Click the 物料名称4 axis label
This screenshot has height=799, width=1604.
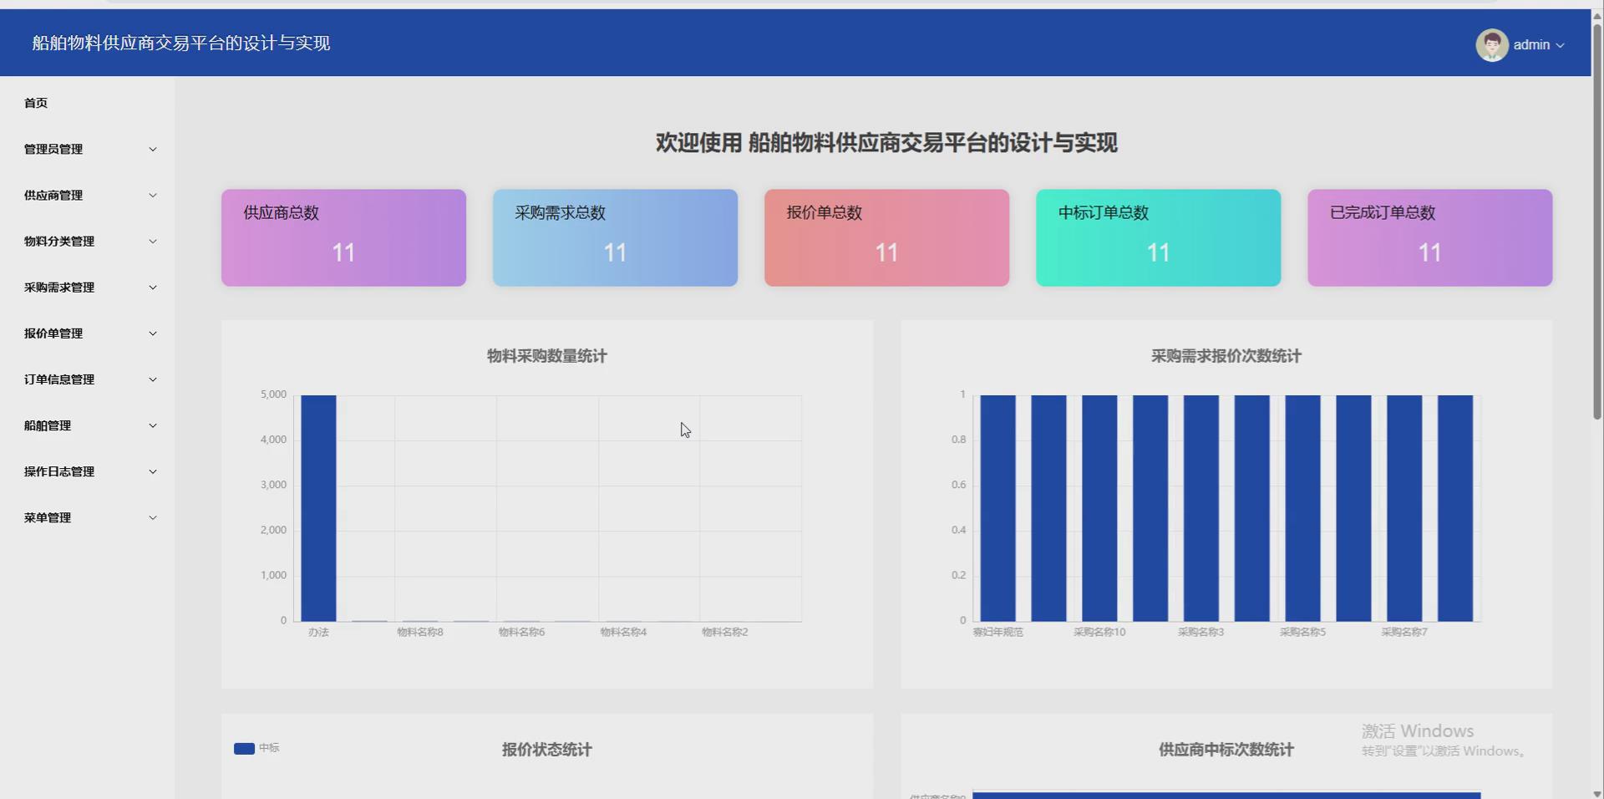623,632
